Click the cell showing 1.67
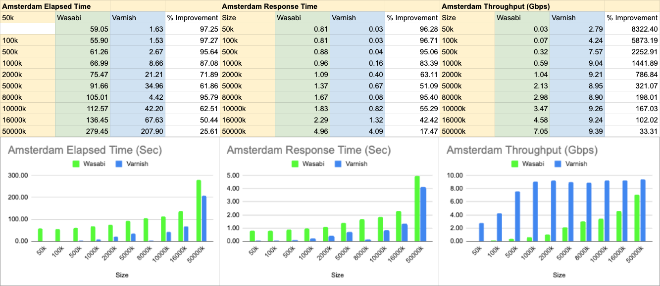The width and height of the screenshot is (660, 286). coord(303,97)
